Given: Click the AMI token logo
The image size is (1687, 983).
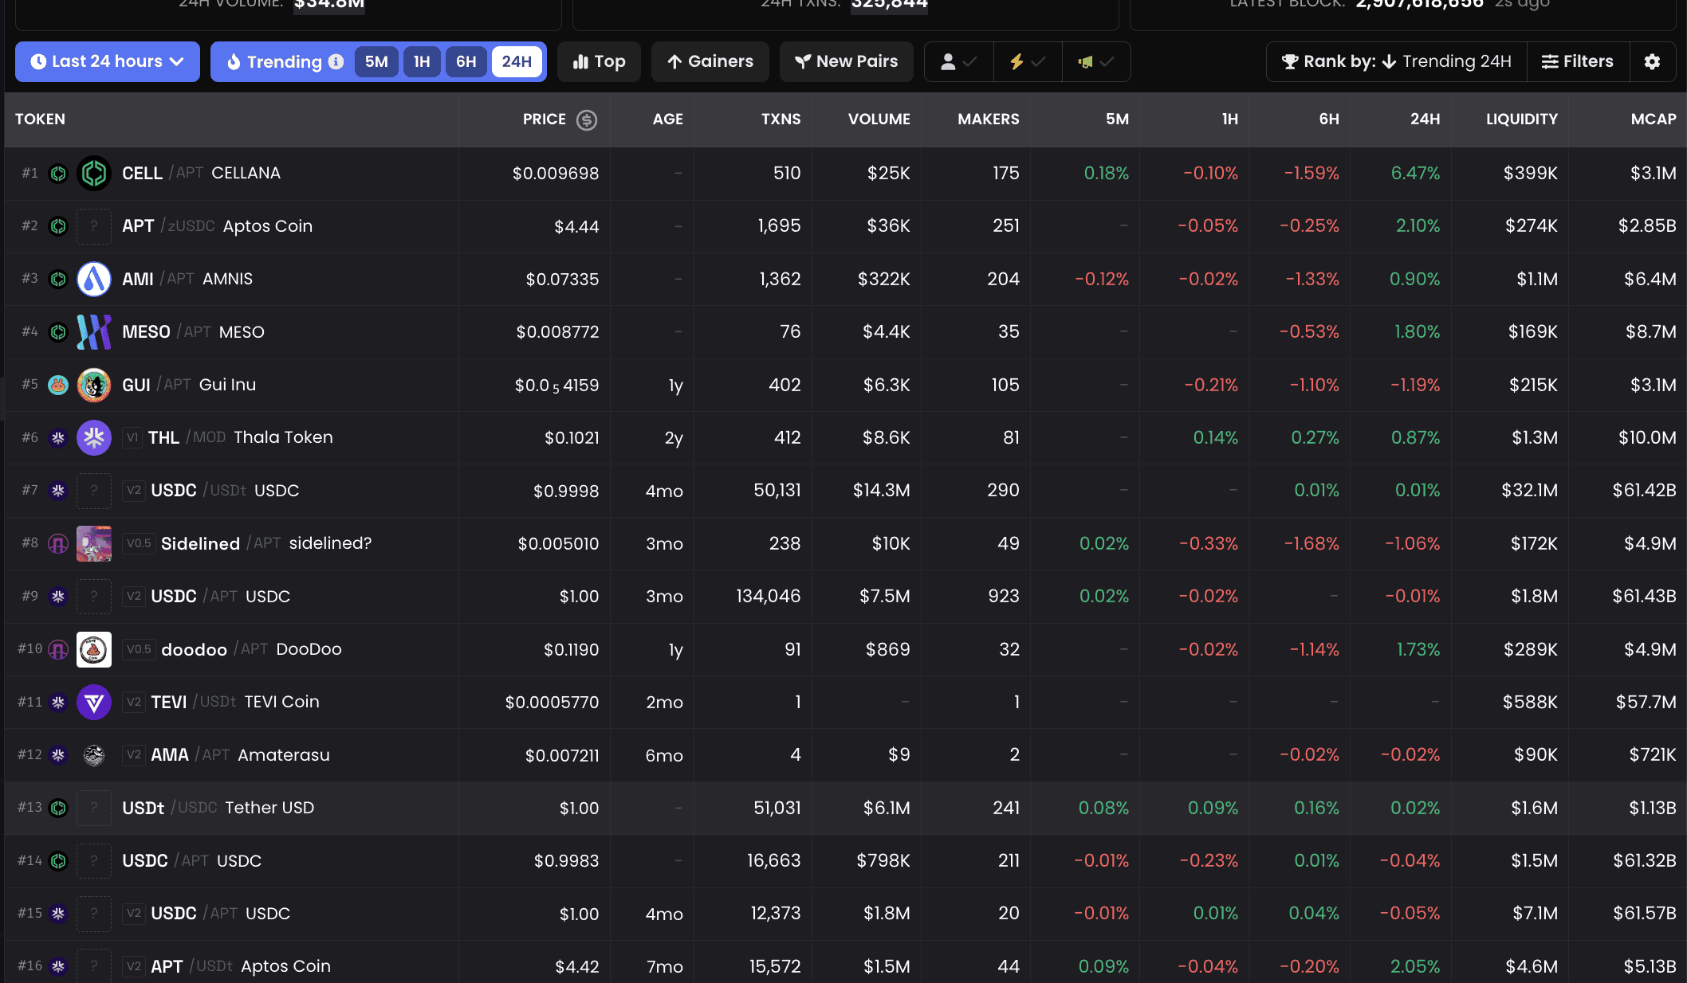Looking at the screenshot, I should [94, 279].
